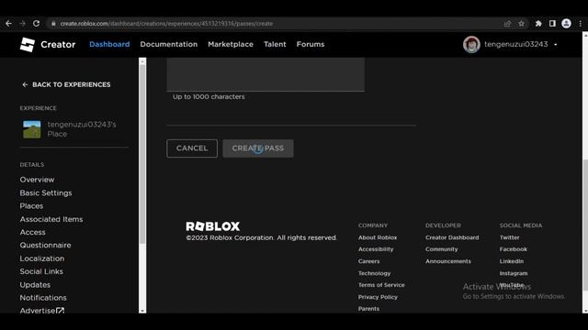Viewport: 588px width, 330px height.
Task: Click the Roblox footer logo
Action: coord(212,226)
